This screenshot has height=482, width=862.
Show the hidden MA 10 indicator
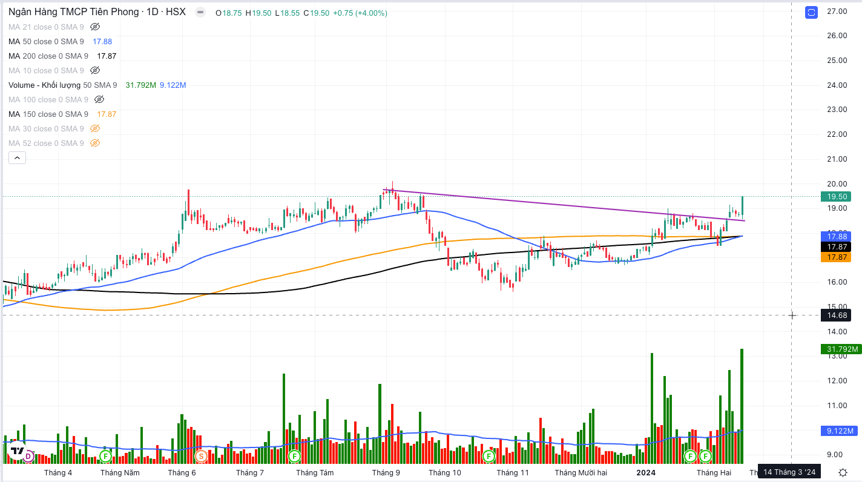point(94,70)
